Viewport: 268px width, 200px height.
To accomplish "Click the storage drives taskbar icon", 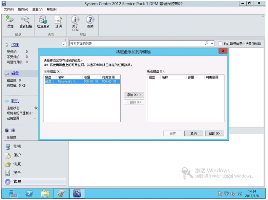I will [x=61, y=194].
